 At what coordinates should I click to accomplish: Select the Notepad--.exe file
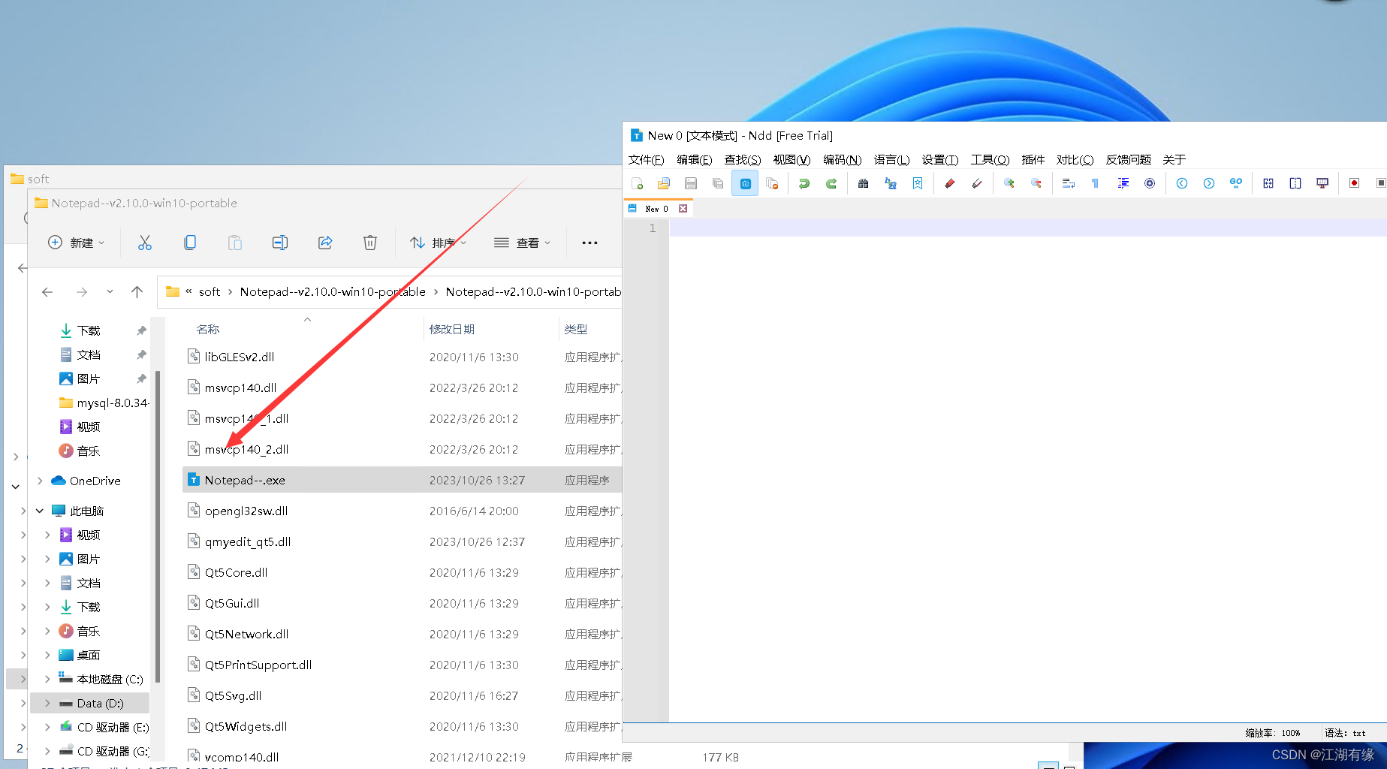403,480
